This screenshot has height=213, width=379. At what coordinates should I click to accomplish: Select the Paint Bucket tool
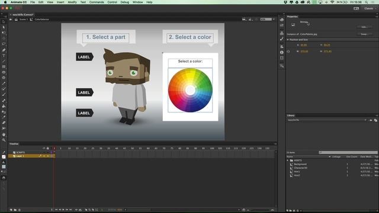(4, 106)
